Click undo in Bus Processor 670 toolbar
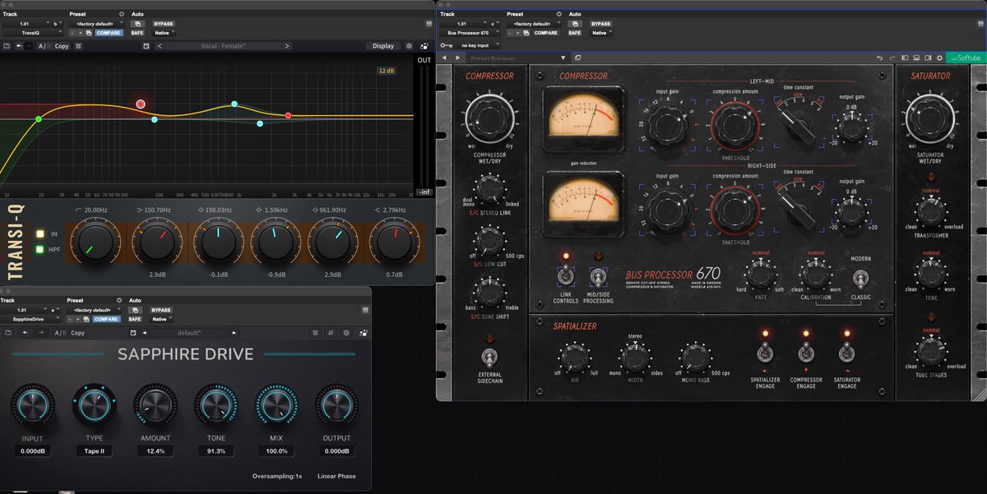 pyautogui.click(x=879, y=58)
